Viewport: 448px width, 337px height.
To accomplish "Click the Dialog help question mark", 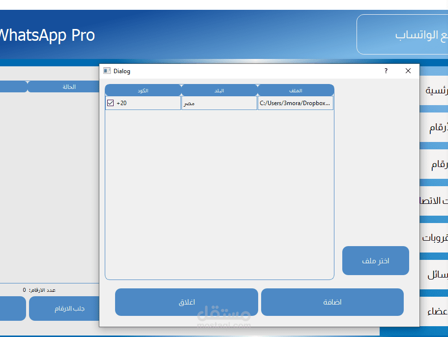I will coord(386,71).
